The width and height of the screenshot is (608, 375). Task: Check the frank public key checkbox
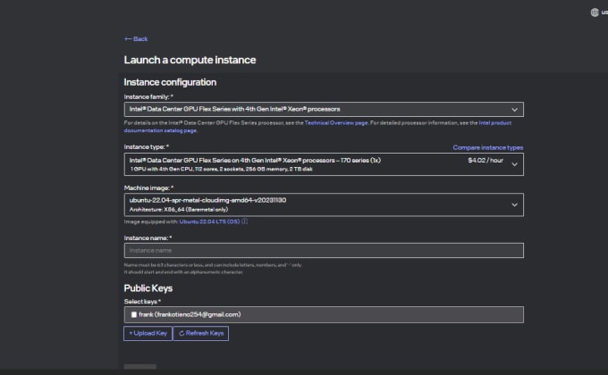click(134, 314)
